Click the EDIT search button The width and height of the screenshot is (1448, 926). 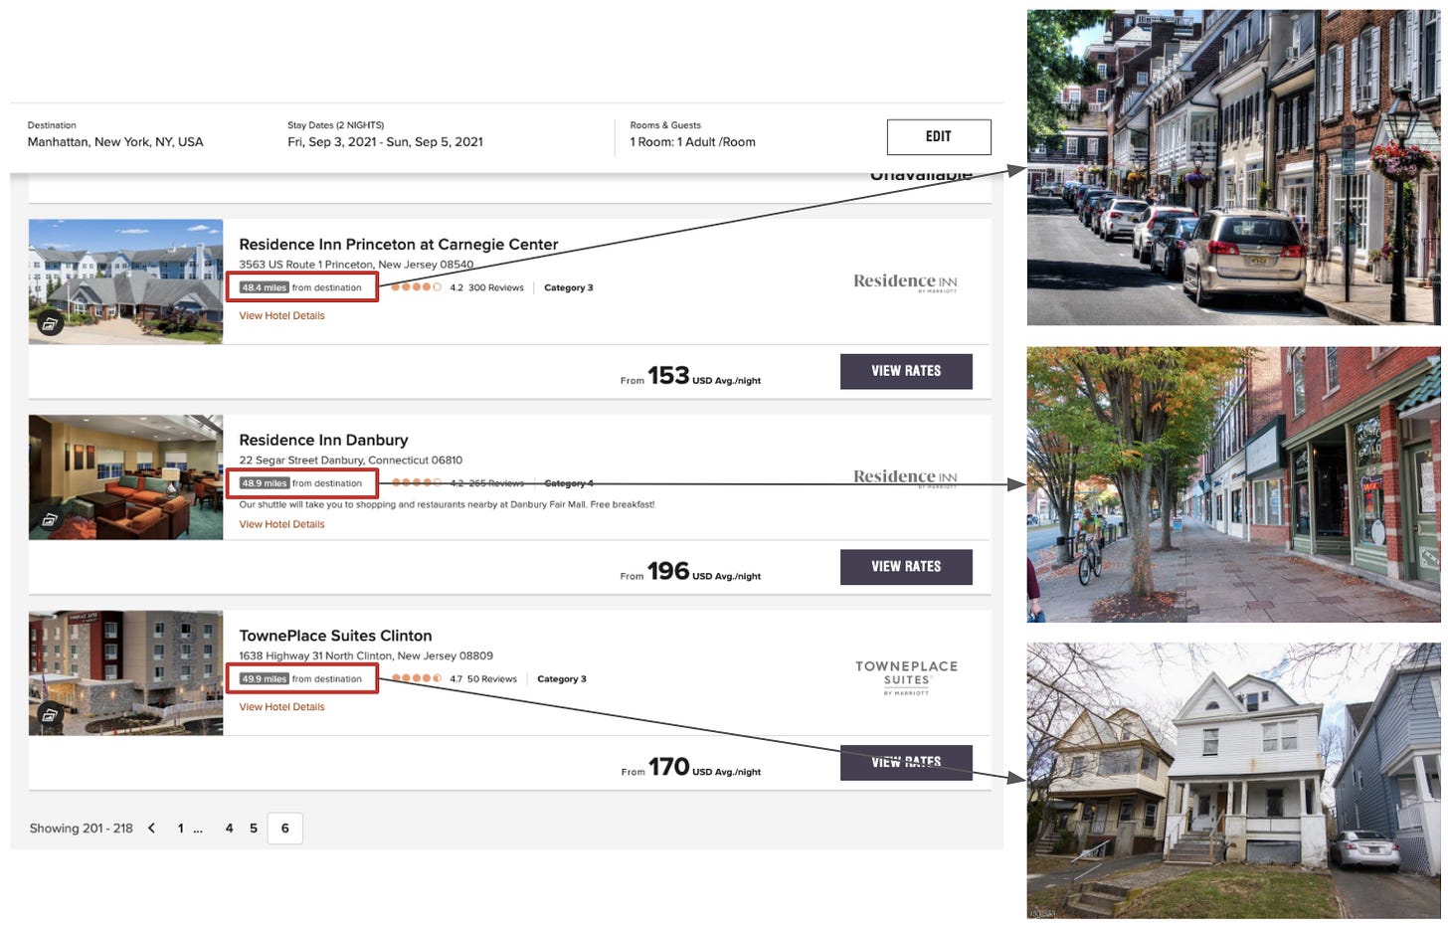938,137
